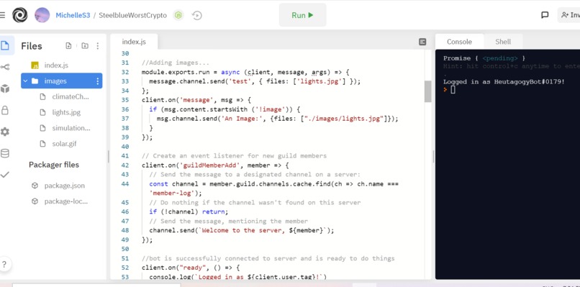This screenshot has height=287, width=580.
Task: Open solar.gif in the file tree
Action: (65, 144)
